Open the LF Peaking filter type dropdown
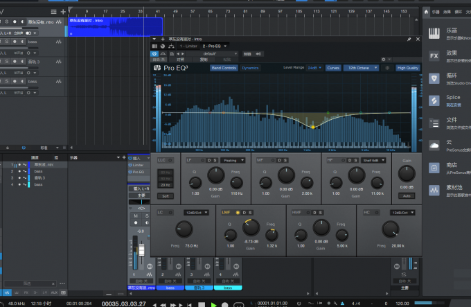This screenshot has height=307, width=471. [233, 160]
